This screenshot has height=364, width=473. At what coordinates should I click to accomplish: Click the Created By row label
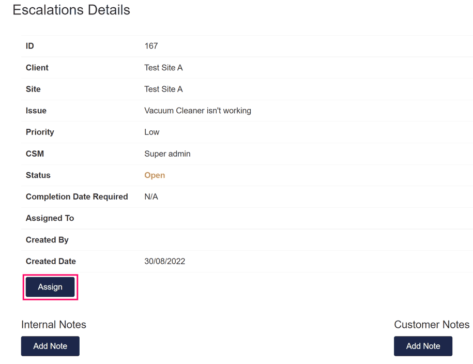click(x=47, y=240)
